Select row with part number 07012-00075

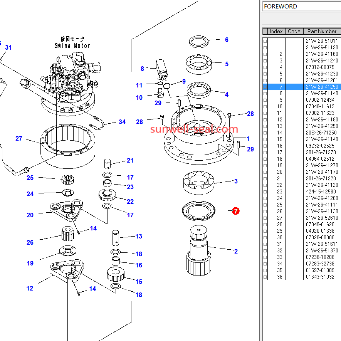(320, 67)
